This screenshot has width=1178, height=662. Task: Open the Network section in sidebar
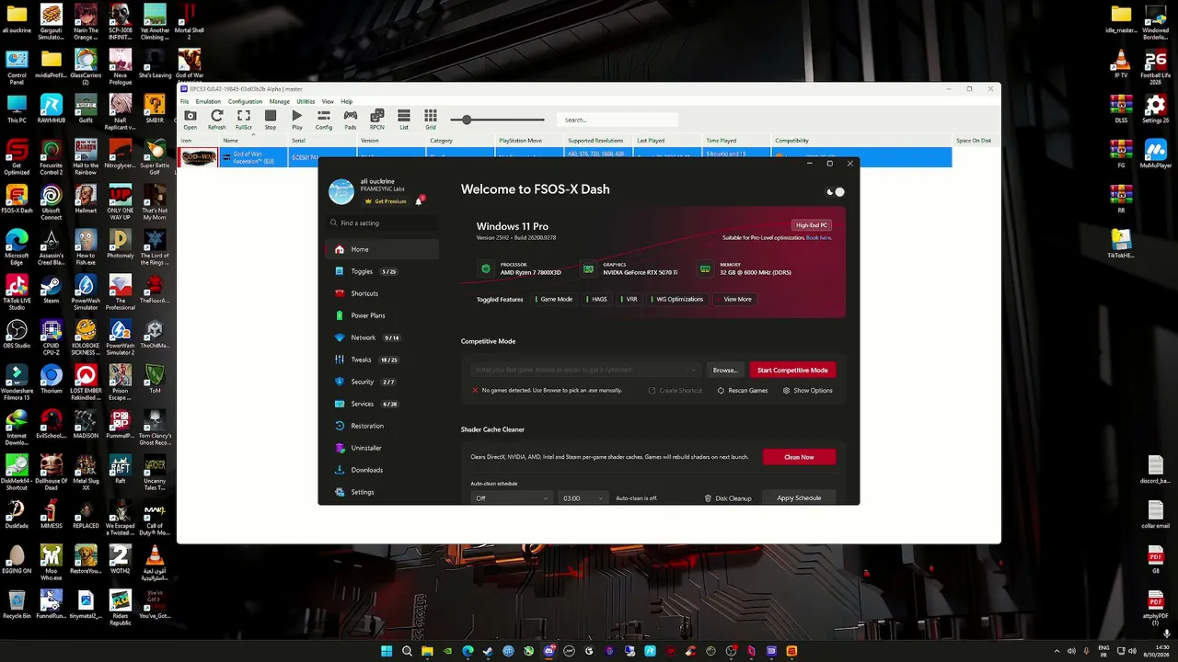(382, 337)
